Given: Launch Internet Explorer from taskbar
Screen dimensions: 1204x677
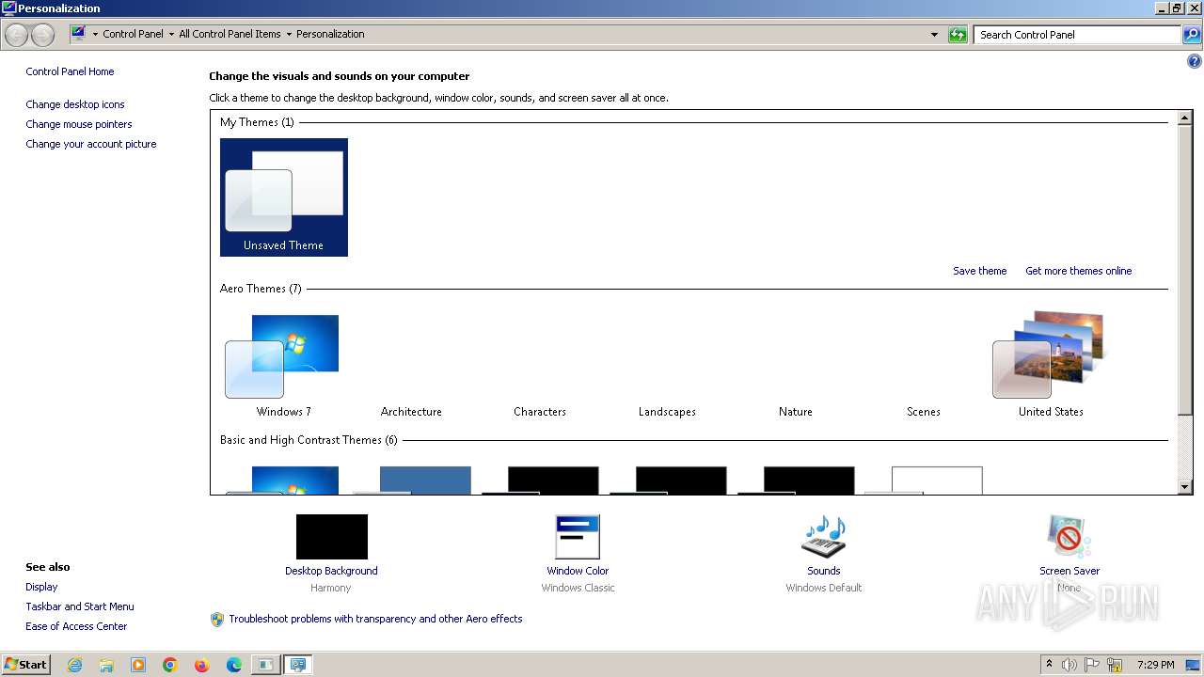Looking at the screenshot, I should (74, 665).
